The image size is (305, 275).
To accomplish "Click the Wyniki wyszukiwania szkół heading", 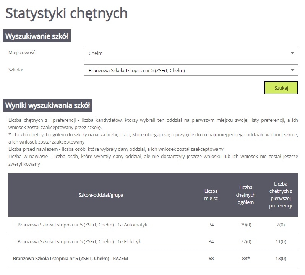I will tap(47, 106).
